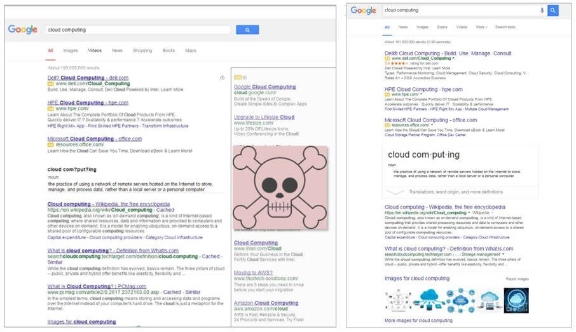The image size is (576, 332).
Task: Open 'Cloud computing - Wikipedia, the free encyclopedia' non-underlined result
Action: pos(445,207)
